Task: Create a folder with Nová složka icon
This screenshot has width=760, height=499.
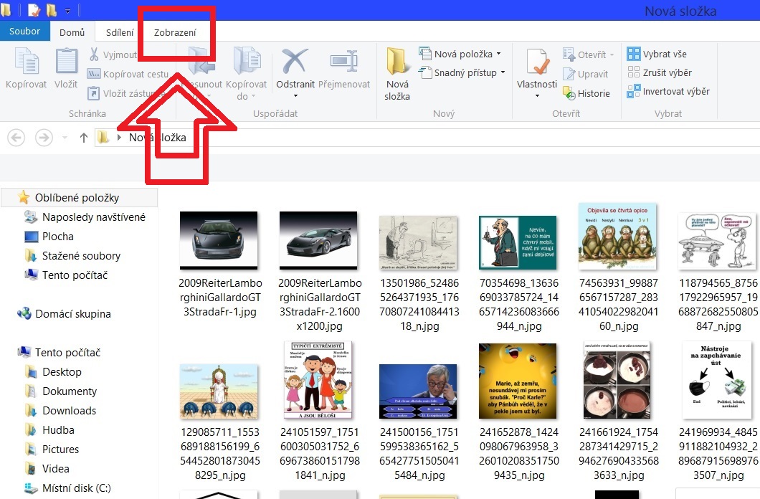Action: point(397,64)
